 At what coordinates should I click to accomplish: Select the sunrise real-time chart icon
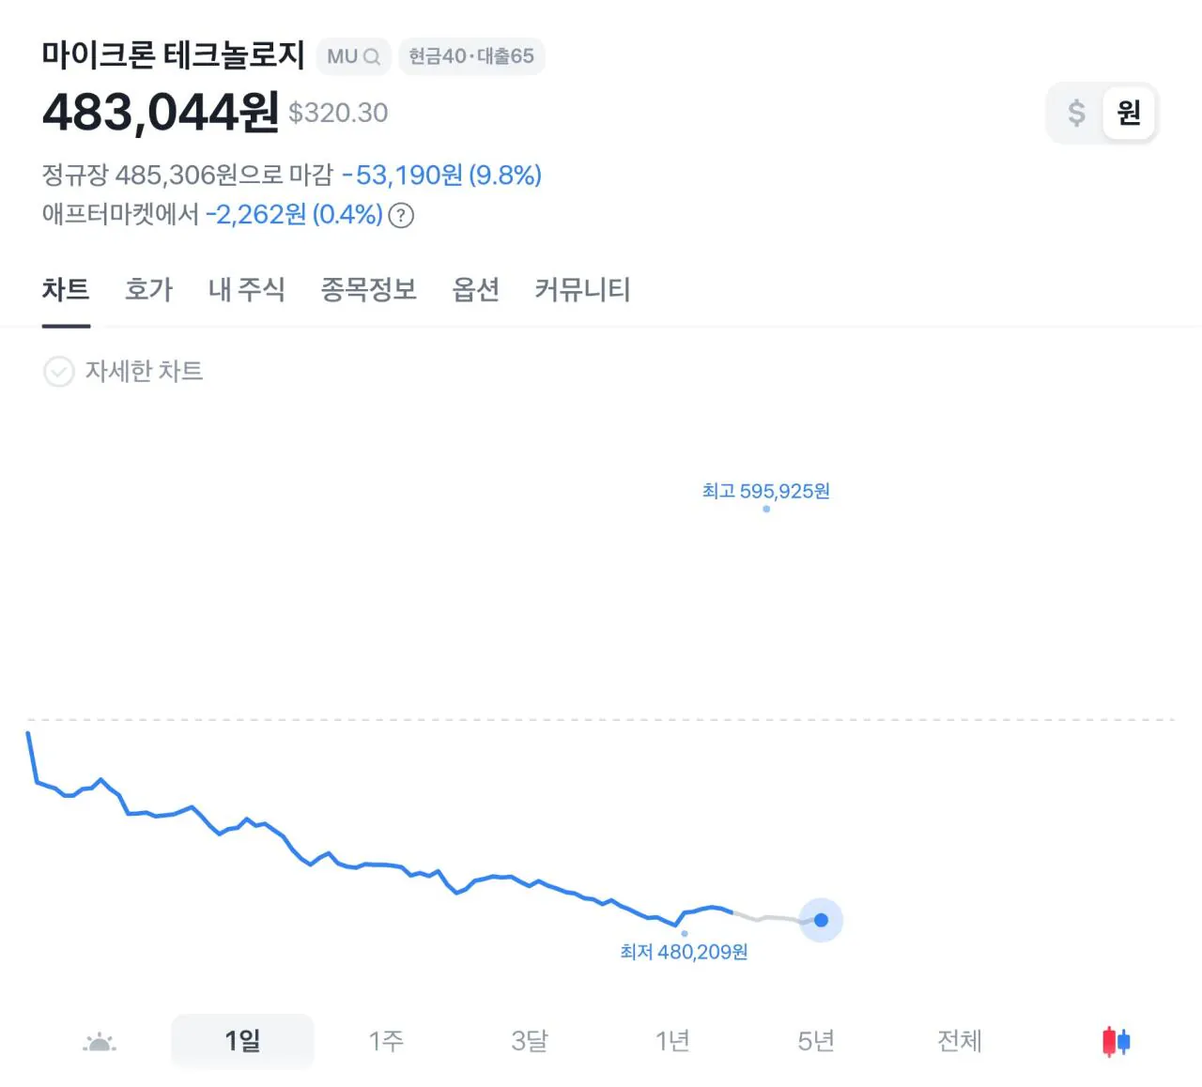(x=100, y=1041)
